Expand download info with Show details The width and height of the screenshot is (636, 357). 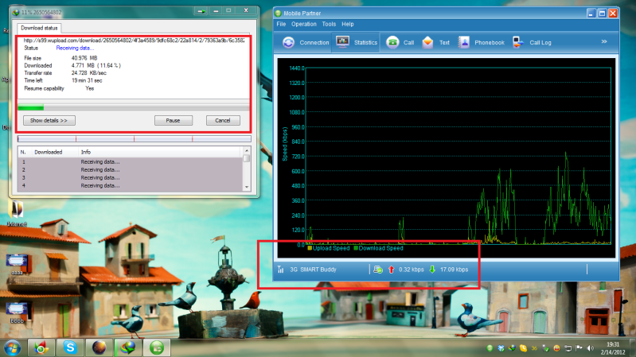coord(49,120)
